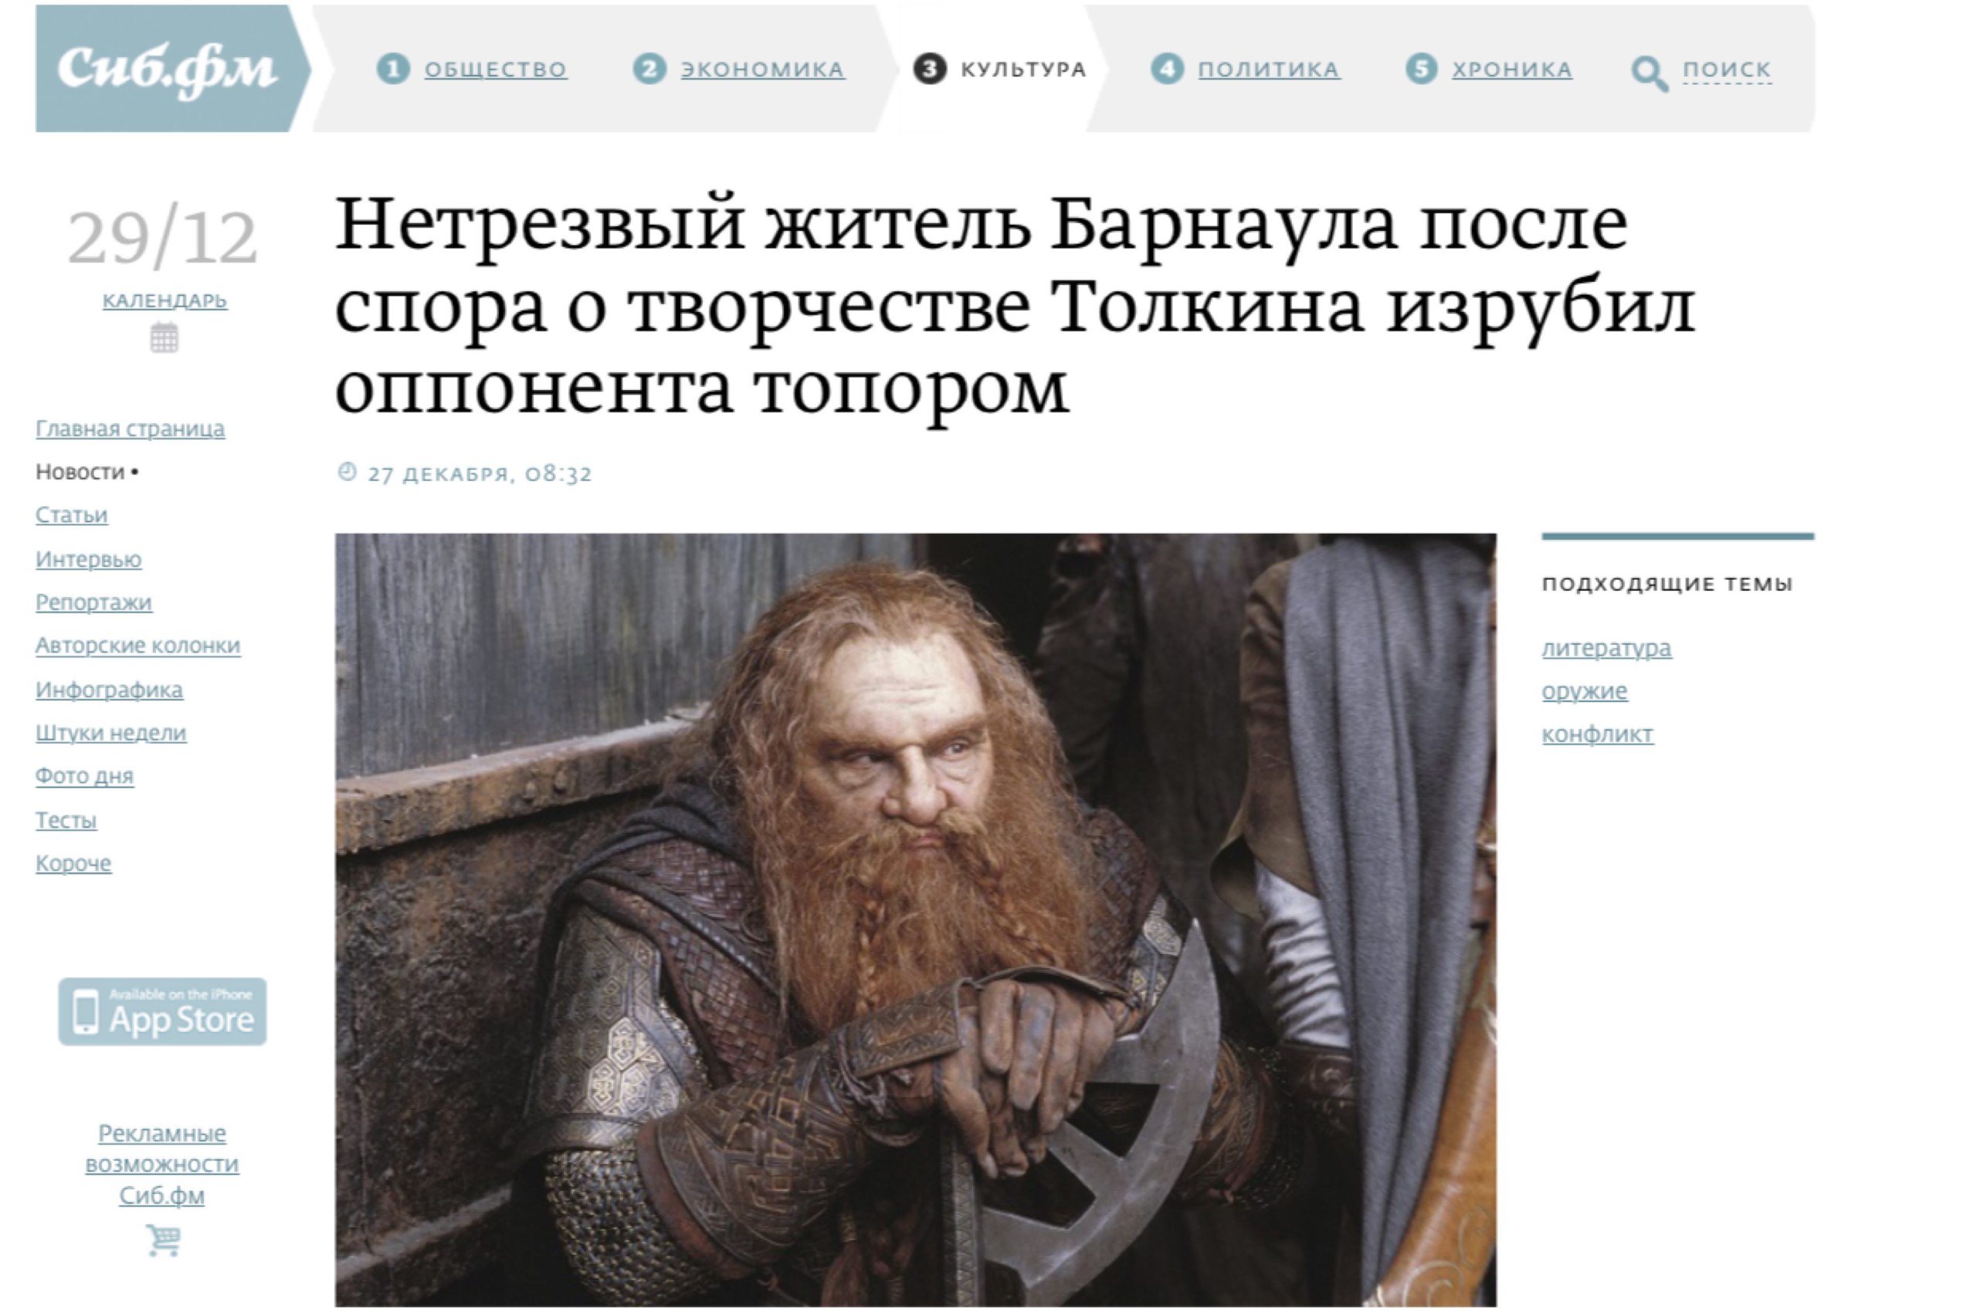Click the number 1 circle icon beside Общество
The width and height of the screenshot is (1977, 1312).
coord(393,69)
